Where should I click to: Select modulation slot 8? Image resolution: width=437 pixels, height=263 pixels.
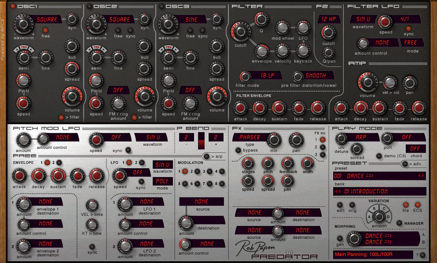click(222, 184)
